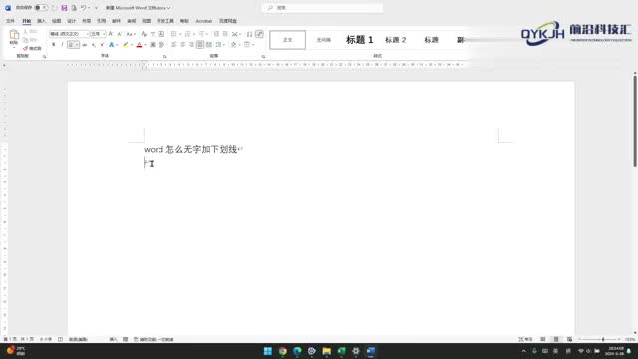
Task: Click the Sort icon in paragraph group
Action: [250, 34]
